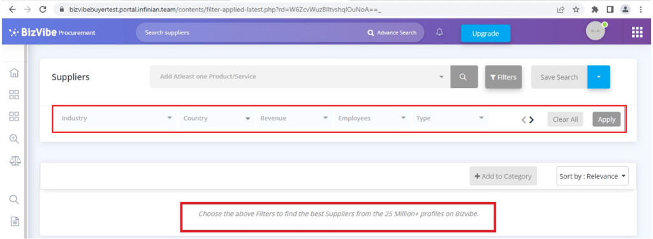Open the first dashboard grid sidebar icon
Image resolution: width=653 pixels, height=239 pixels.
(14, 94)
